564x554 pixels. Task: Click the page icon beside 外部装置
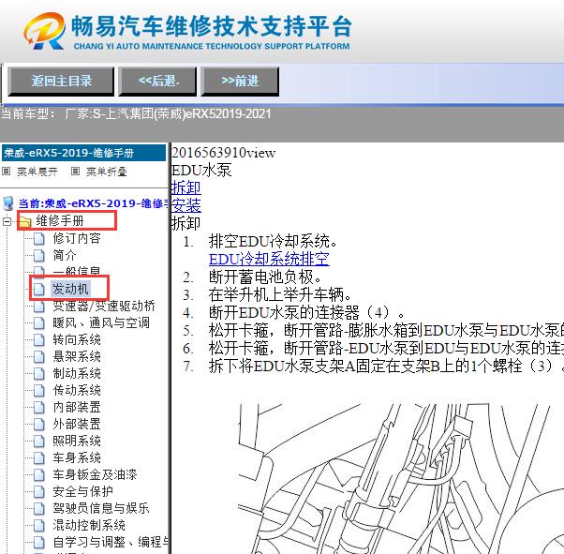[x=38, y=425]
